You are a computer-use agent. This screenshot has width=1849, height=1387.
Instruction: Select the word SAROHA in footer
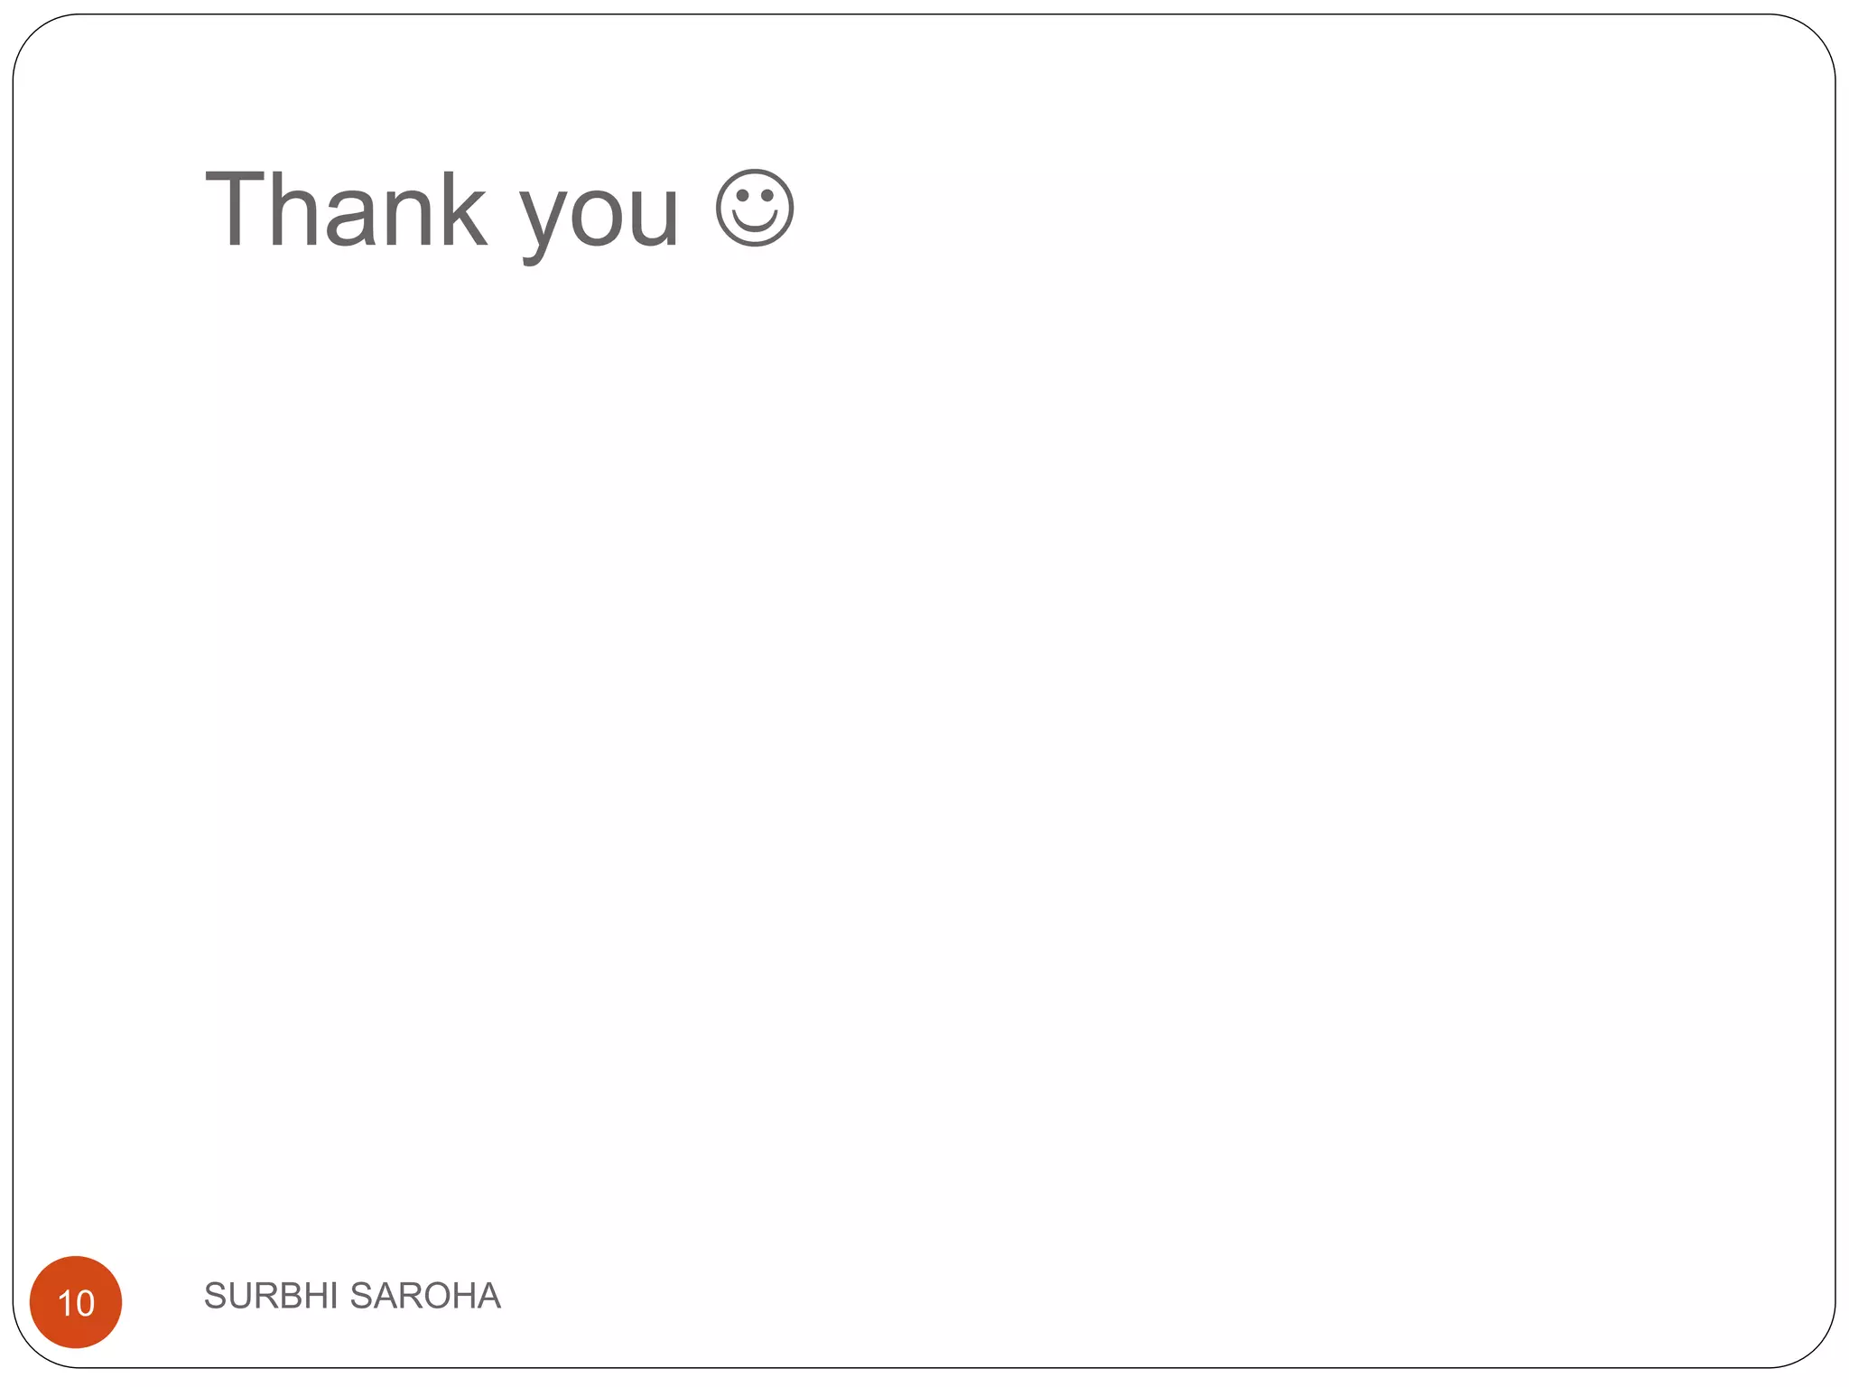[424, 1296]
